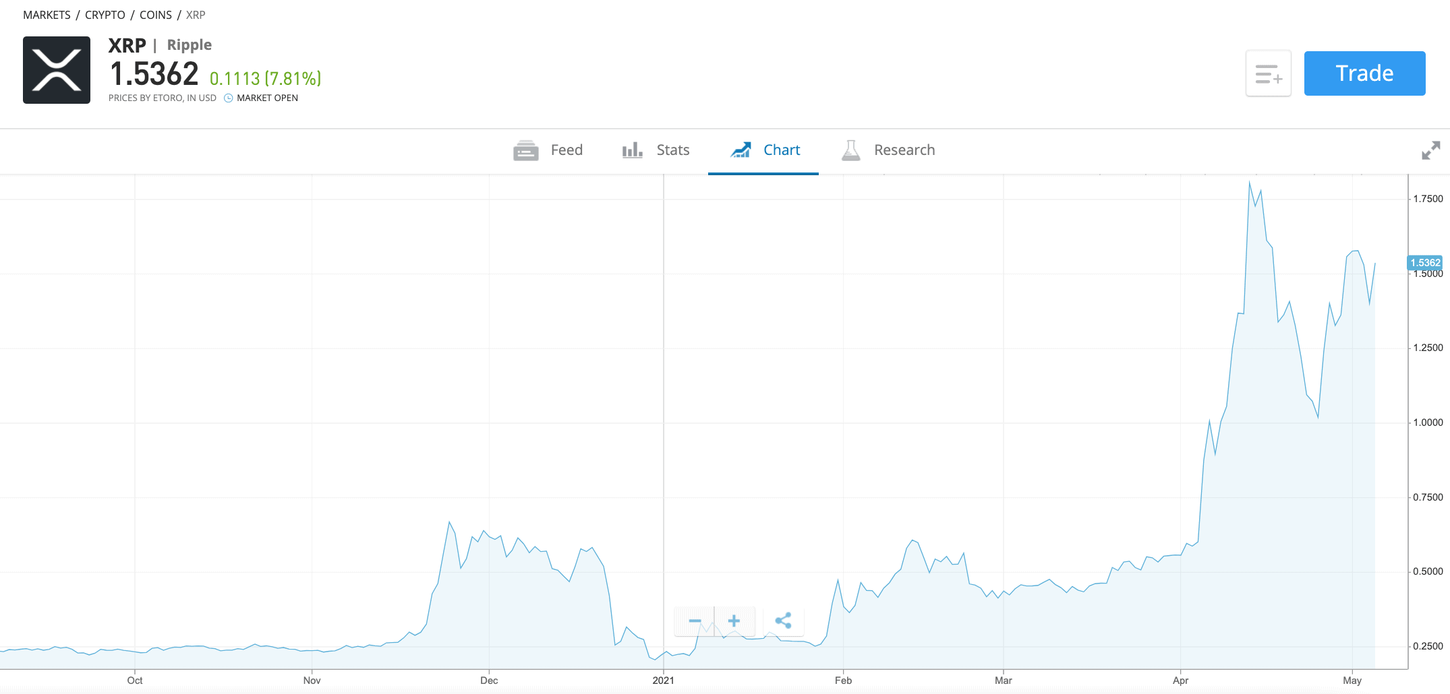Click the 1.5362 current price tag on axis
Viewport: 1450px width, 694px height.
pos(1425,263)
